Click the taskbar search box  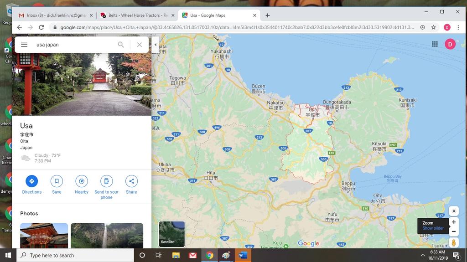coord(74,255)
